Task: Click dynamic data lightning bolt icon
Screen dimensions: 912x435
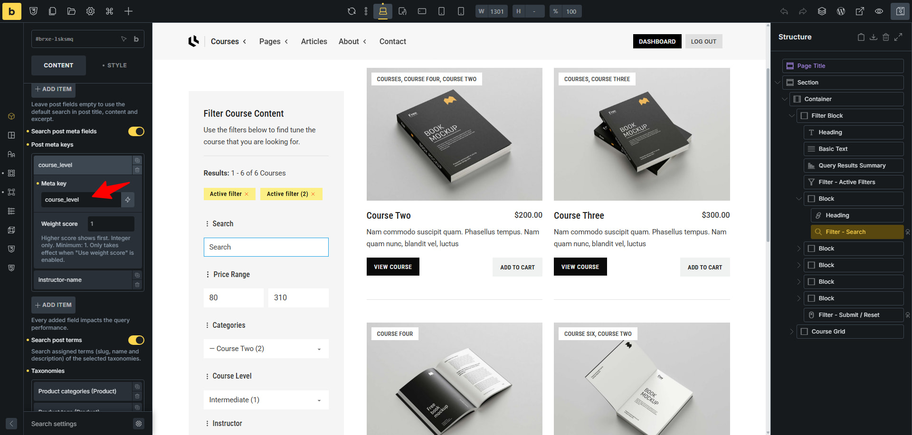Action: click(128, 200)
